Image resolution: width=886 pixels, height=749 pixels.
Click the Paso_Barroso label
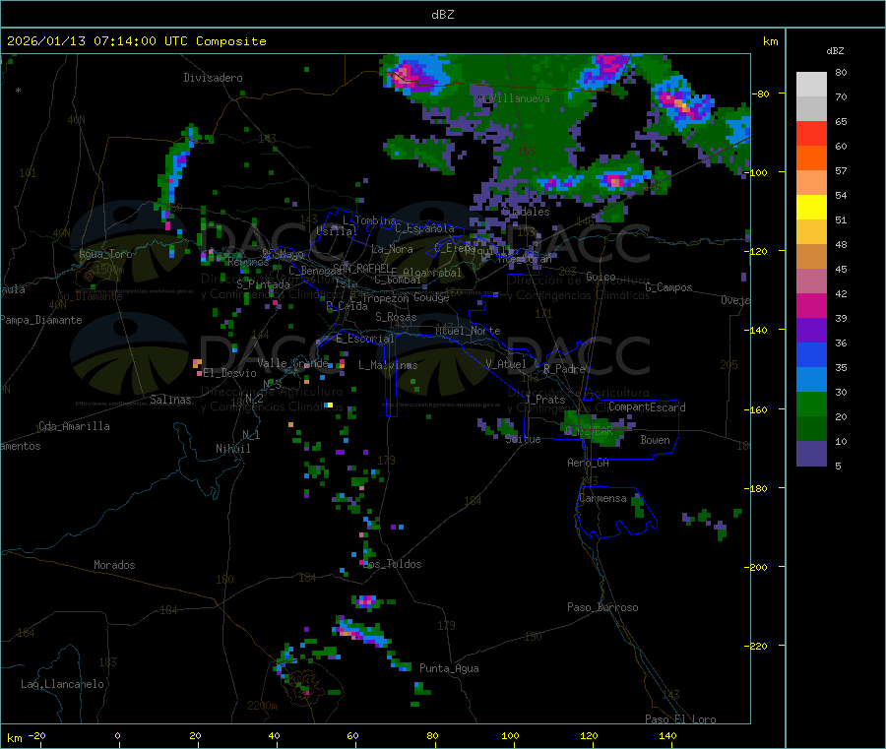[x=602, y=608]
